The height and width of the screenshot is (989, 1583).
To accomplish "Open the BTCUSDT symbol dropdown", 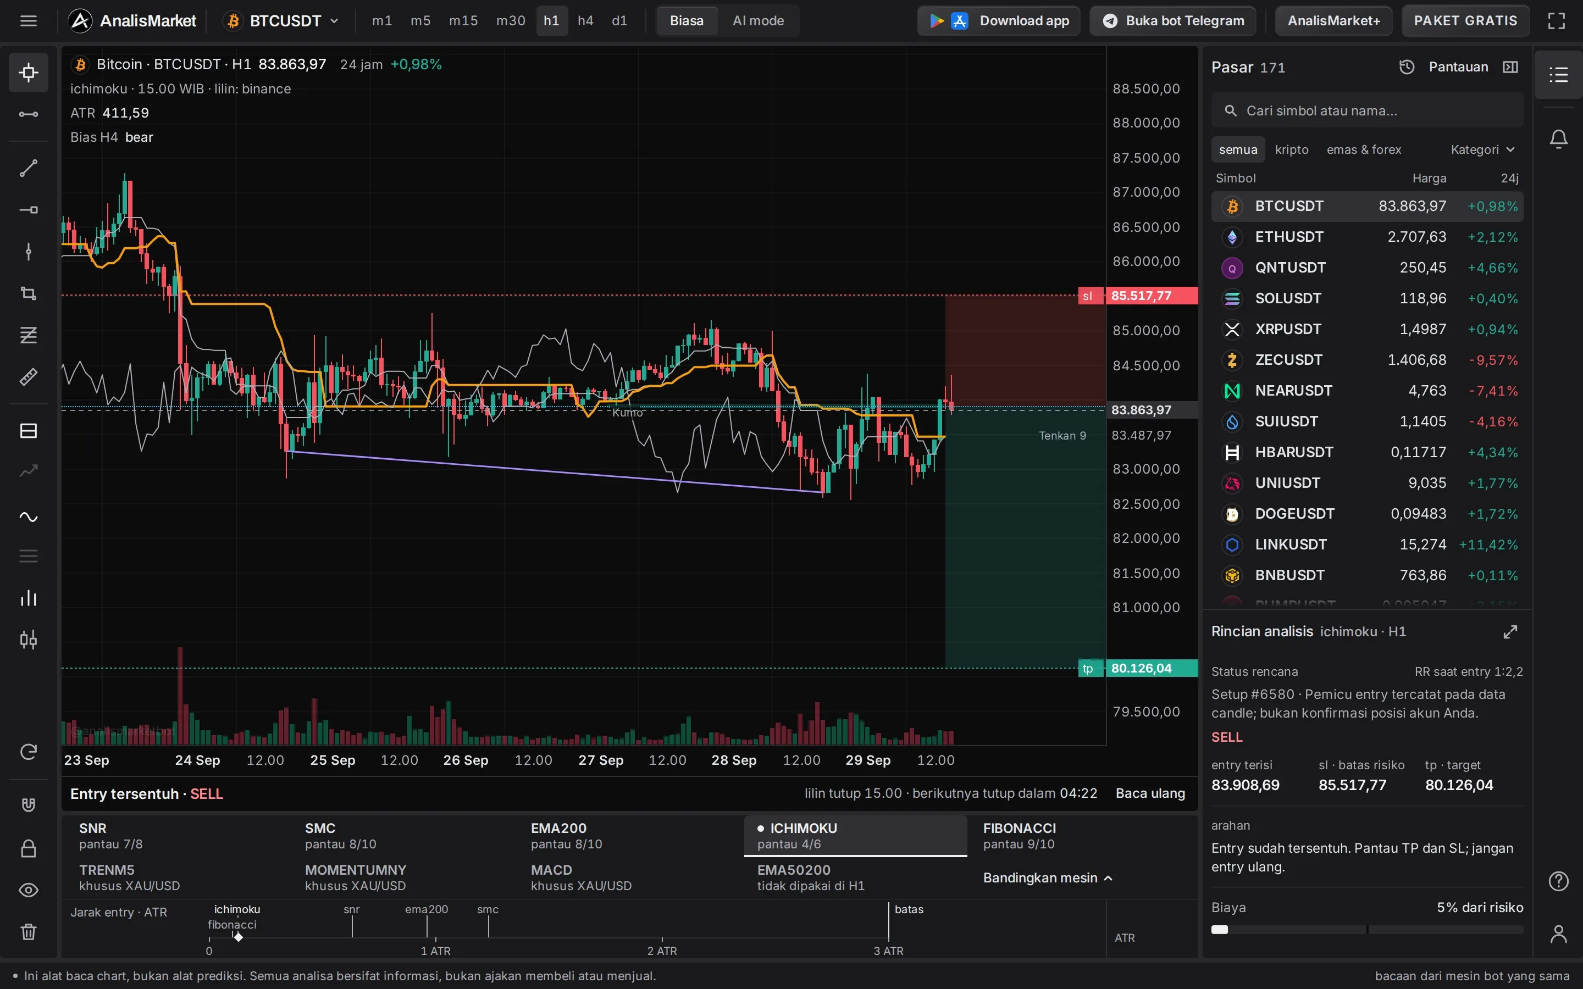I will pyautogui.click(x=282, y=21).
